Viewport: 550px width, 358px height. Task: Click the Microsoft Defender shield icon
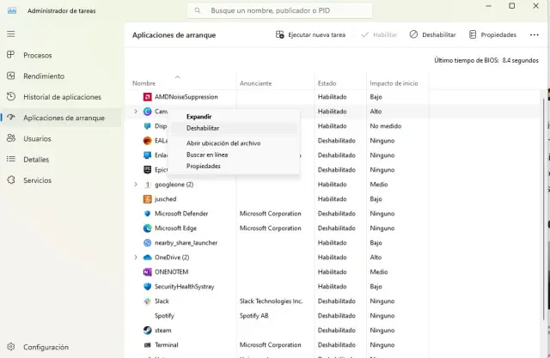click(x=148, y=214)
